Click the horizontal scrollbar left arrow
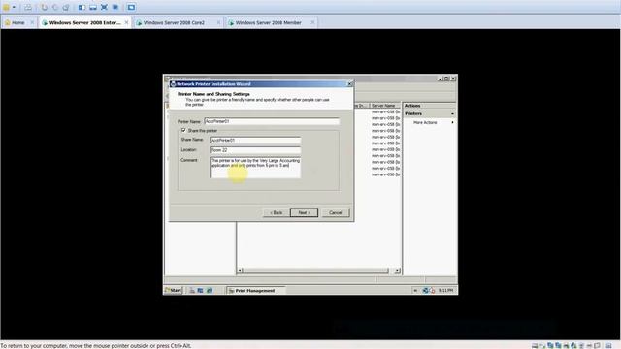The height and width of the screenshot is (349, 621). [240, 270]
